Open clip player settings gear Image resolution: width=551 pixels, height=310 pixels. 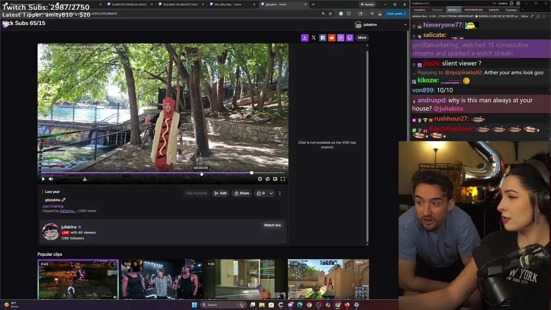point(260,179)
